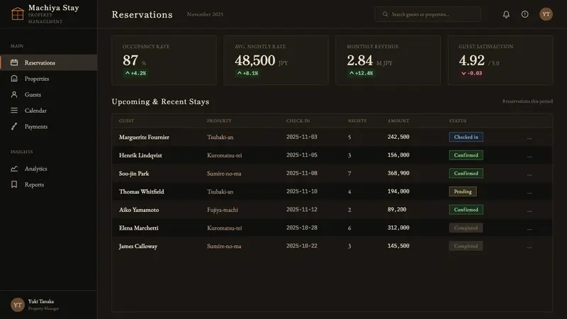The width and height of the screenshot is (567, 319).
Task: Open Payments in sidebar
Action: [x=48, y=126]
